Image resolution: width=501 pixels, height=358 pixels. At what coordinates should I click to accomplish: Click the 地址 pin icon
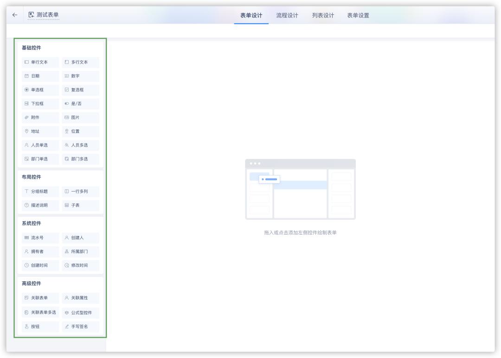(x=26, y=131)
